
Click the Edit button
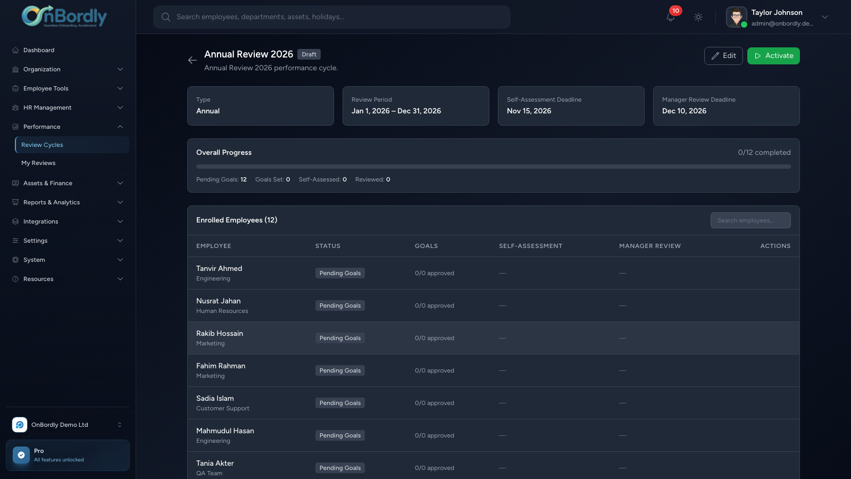click(x=723, y=56)
